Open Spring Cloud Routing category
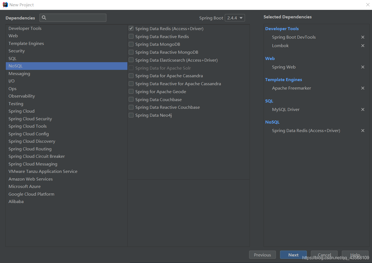 click(66, 149)
